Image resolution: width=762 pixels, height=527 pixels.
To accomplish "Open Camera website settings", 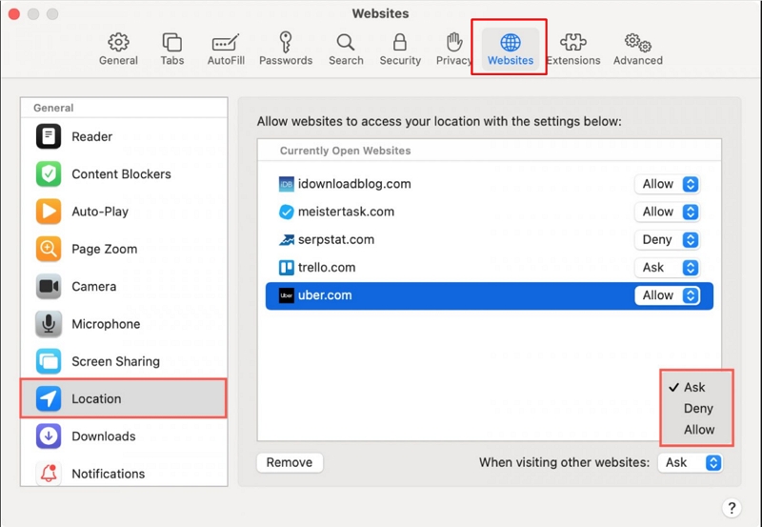I will (124, 286).
